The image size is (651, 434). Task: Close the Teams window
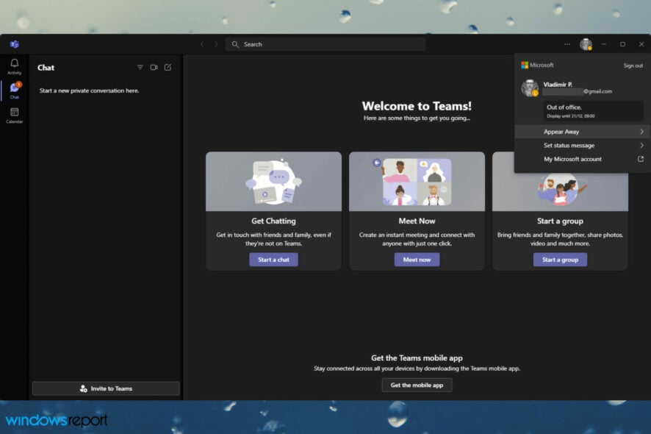pyautogui.click(x=641, y=44)
